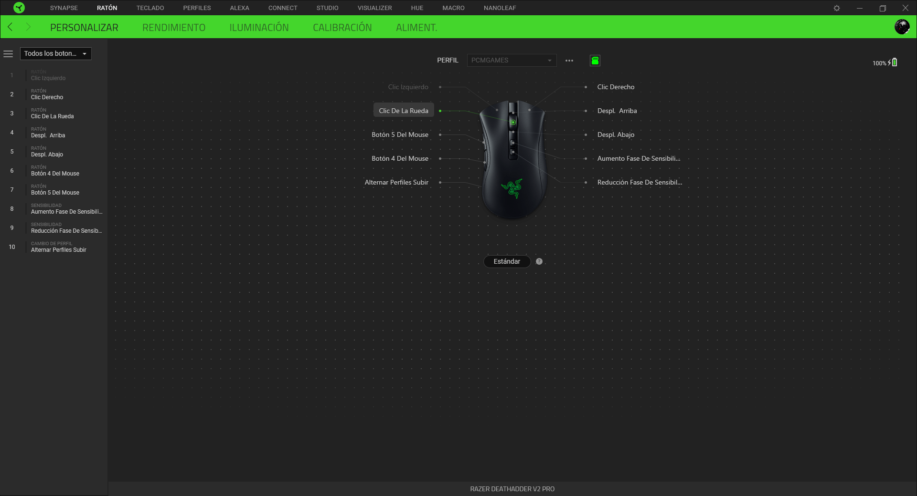Screen dimensions: 917x496
Task: Go to the CALIBRACIÓN subtab
Action: click(x=342, y=28)
